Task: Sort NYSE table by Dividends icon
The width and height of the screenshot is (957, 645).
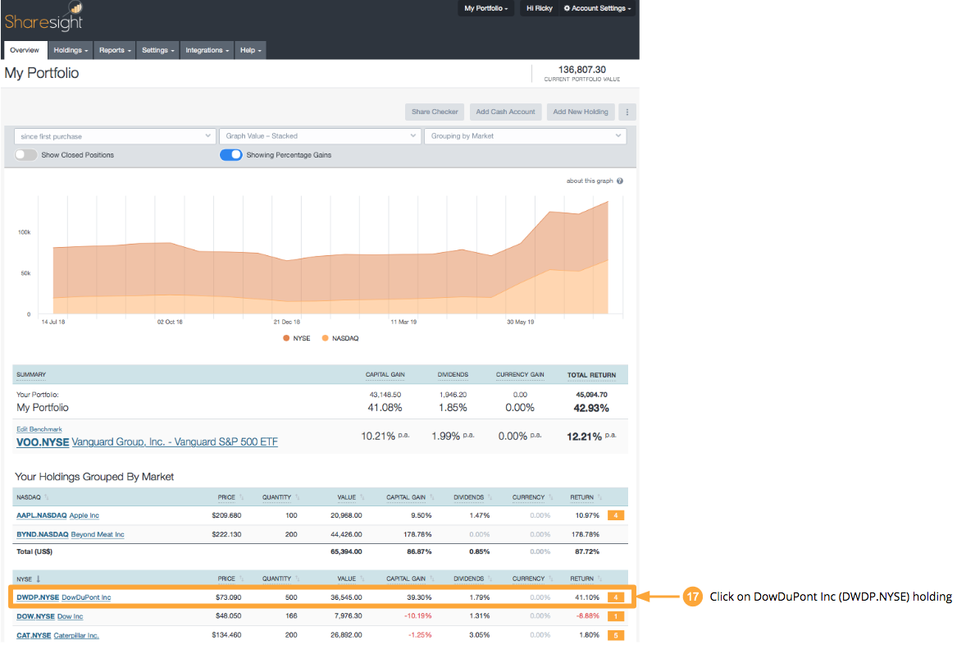Action: tap(490, 579)
